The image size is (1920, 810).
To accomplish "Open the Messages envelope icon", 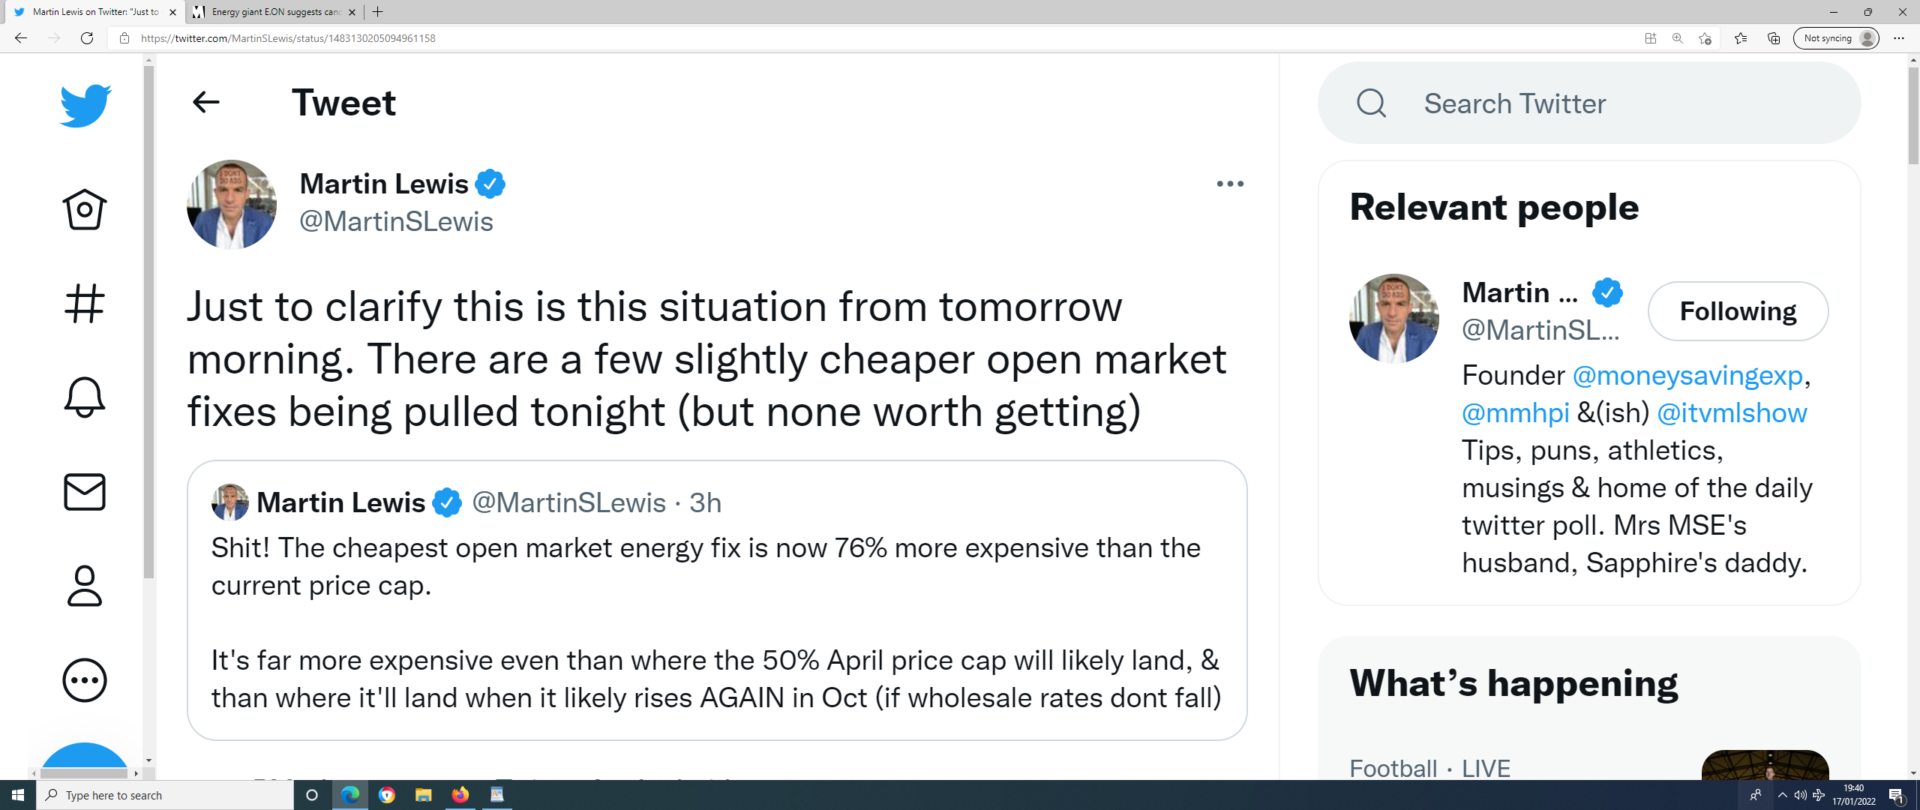I will 85,492.
